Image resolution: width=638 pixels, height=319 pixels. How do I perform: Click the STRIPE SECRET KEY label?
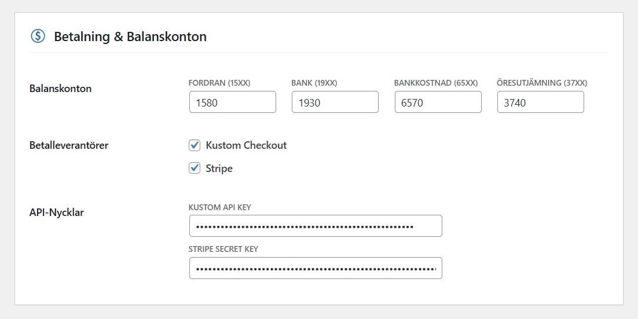(x=223, y=249)
